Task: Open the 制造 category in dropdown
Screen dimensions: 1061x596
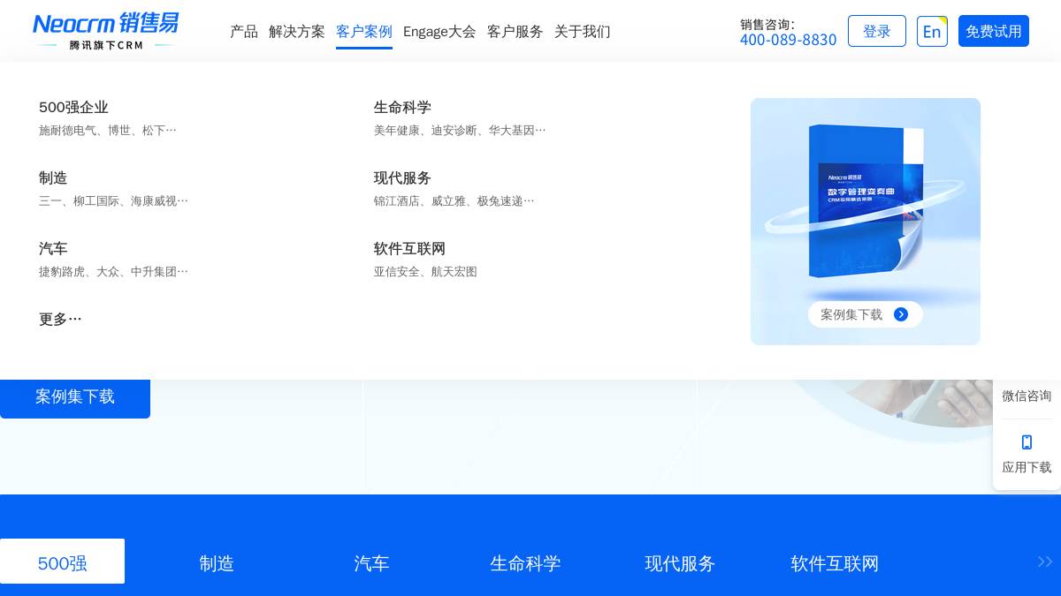Action: (53, 177)
